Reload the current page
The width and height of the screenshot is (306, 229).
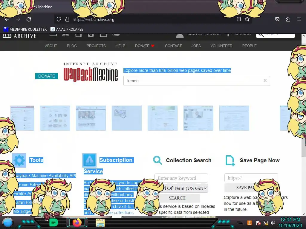coord(29,19)
